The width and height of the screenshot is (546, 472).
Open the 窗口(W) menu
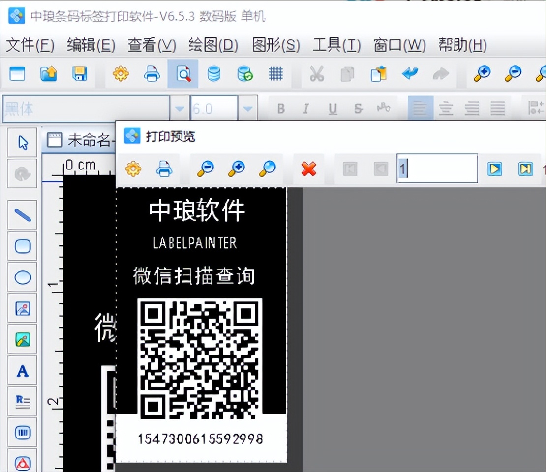click(399, 45)
